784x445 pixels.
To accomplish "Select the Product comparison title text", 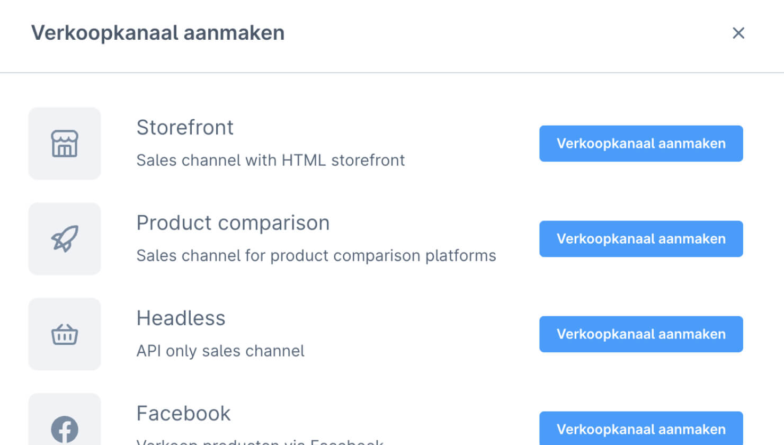I will coord(233,223).
